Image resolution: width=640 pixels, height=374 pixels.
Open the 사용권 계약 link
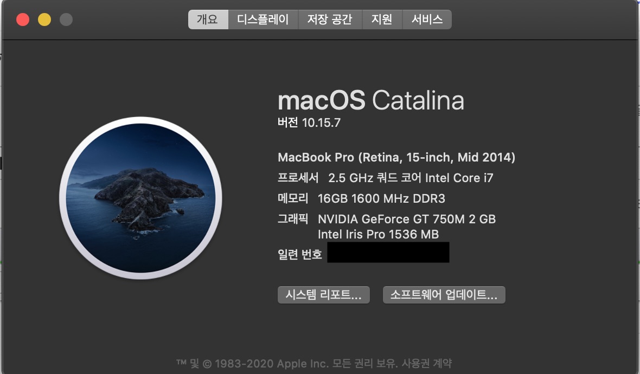coord(426,363)
